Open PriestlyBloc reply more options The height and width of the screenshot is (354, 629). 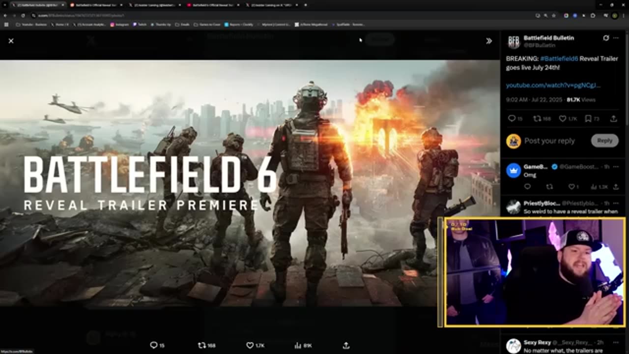[x=616, y=203]
